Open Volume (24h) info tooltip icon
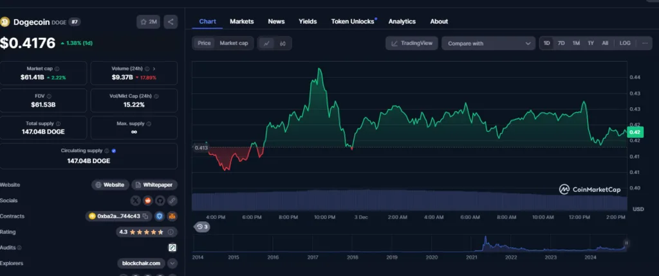This screenshot has width=659, height=276. (147, 69)
